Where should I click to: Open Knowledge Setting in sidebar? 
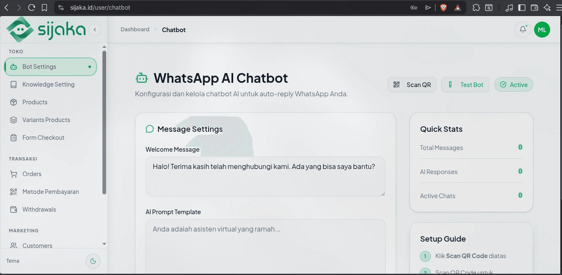click(50, 84)
